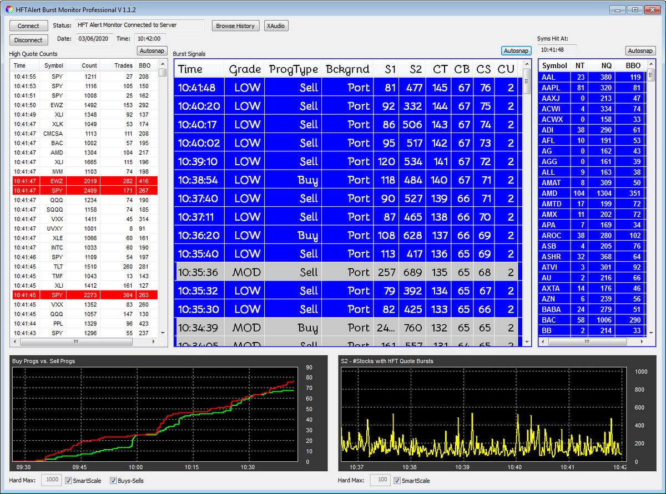
Task: Click the Hard Max field showing 1000
Action: pyautogui.click(x=53, y=480)
